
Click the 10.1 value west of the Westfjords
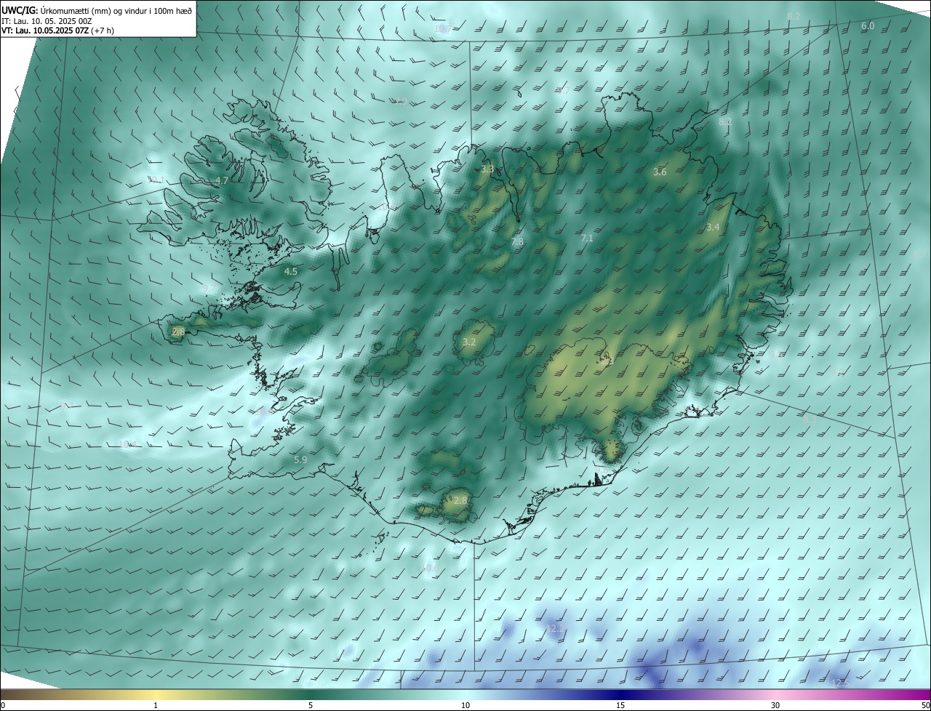point(155,180)
